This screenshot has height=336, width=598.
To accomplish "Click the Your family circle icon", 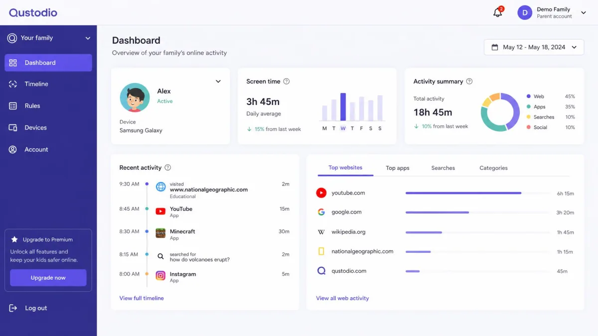I will [x=12, y=38].
